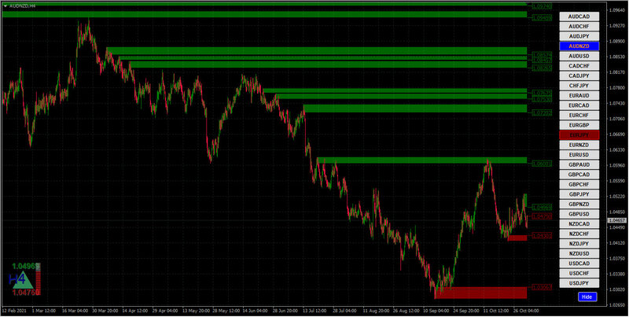629x317 pixels.
Task: Select the AUDJPY symbol button
Action: click(579, 36)
